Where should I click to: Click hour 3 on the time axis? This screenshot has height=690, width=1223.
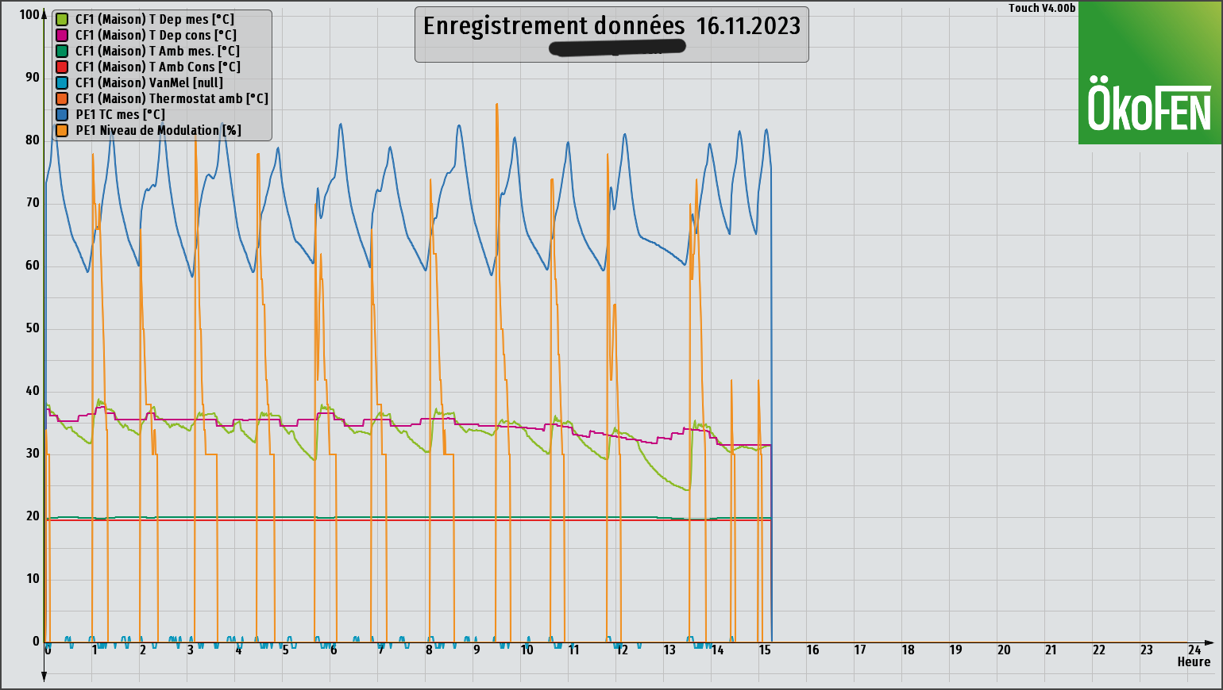point(191,650)
